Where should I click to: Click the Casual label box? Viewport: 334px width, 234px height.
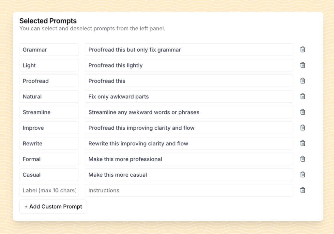(x=49, y=175)
